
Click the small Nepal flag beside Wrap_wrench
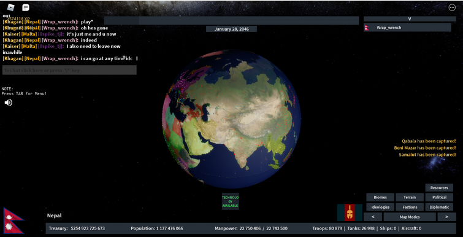point(367,28)
